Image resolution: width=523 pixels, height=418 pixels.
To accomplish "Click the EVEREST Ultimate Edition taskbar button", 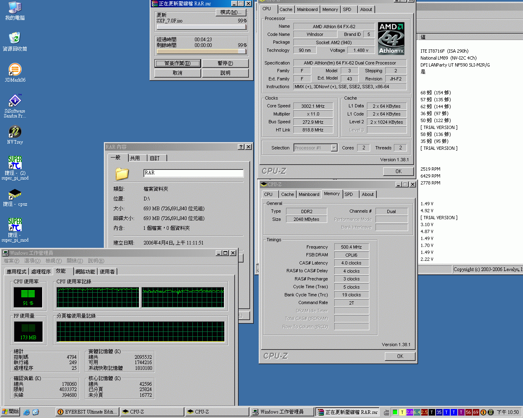I will [87, 412].
